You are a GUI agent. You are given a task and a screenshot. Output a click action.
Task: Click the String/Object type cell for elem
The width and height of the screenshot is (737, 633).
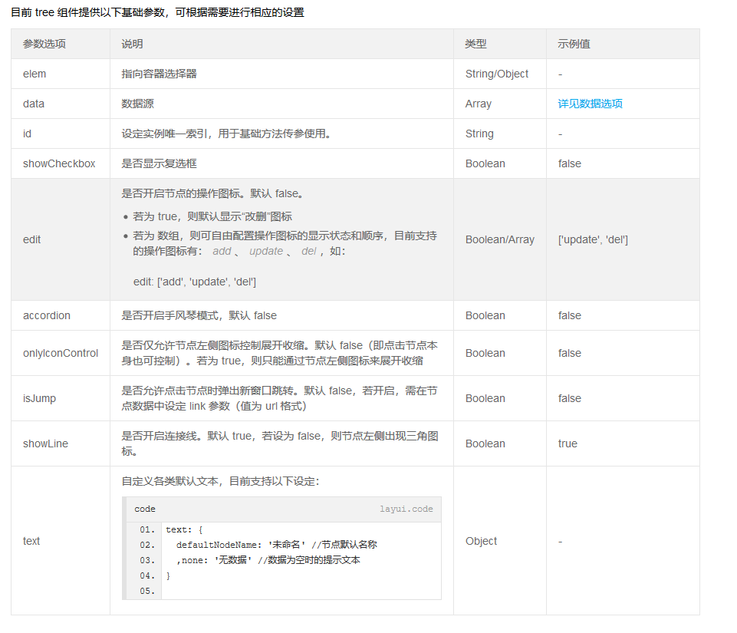(495, 74)
